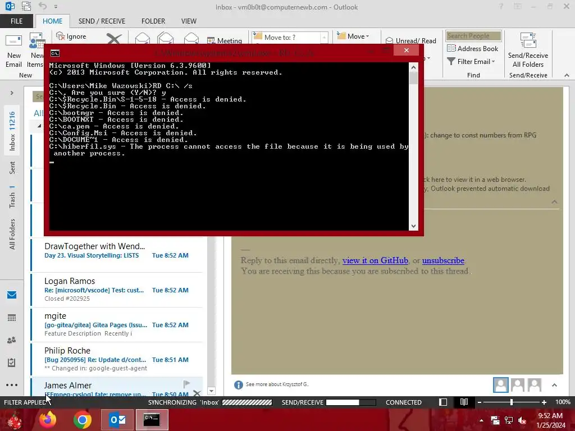The height and width of the screenshot is (431, 575).
Task: Click the unsubscribe link
Action: click(x=443, y=260)
